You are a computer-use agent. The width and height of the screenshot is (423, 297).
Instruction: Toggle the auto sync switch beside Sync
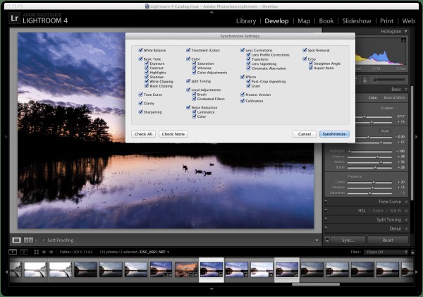(x=327, y=240)
